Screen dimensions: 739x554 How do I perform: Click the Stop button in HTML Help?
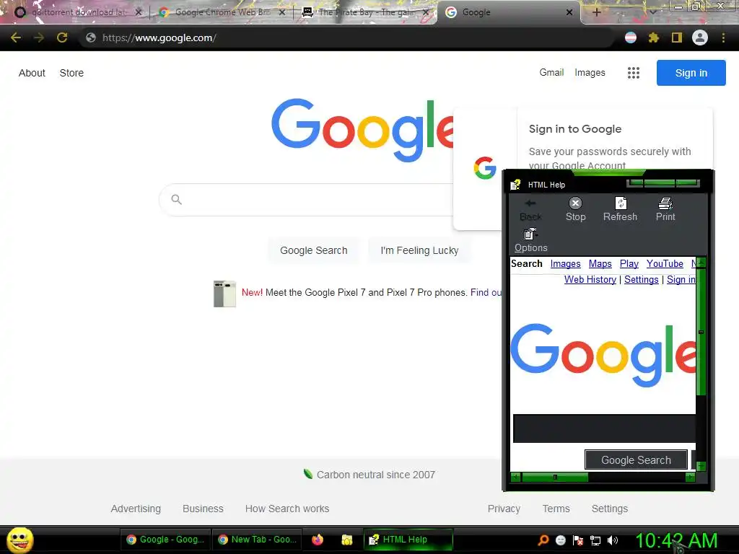575,209
